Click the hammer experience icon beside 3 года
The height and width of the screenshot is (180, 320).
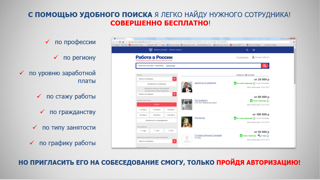pyautogui.click(x=259, y=136)
